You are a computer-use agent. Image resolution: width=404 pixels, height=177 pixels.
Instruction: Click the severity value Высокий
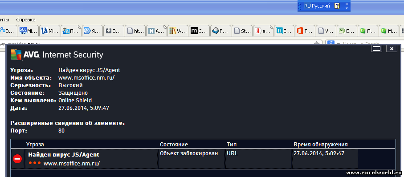(70, 85)
